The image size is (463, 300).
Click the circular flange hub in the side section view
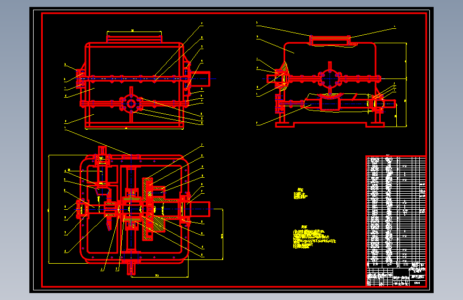(x=330, y=79)
